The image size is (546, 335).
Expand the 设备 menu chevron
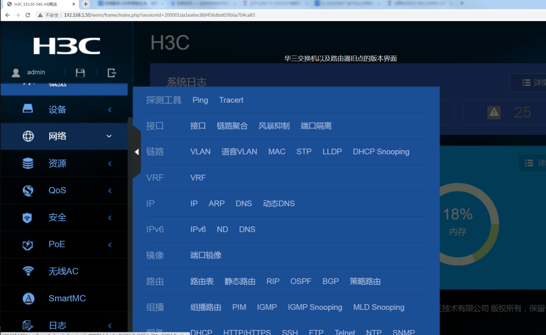pos(110,109)
